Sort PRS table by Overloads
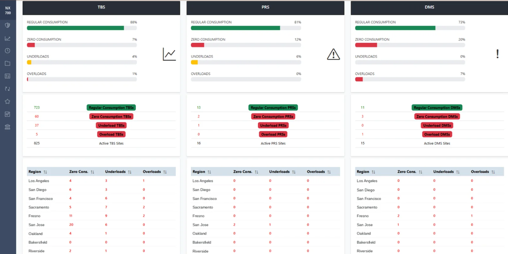The width and height of the screenshot is (508, 254). pyautogui.click(x=329, y=172)
